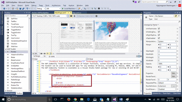Switch to NuGet: UWPGridSplitter tab
Viewport: 182px width, 102px height.
coord(40,13)
